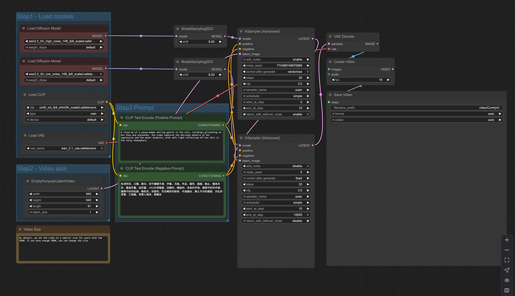The height and width of the screenshot is (296, 515).
Task: Increase end_at_step 10000 using right arrow
Action: (308, 215)
